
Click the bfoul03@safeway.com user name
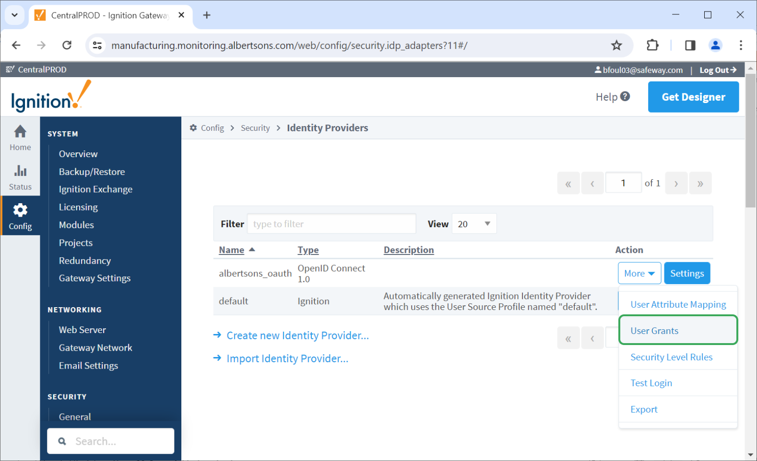(x=642, y=70)
